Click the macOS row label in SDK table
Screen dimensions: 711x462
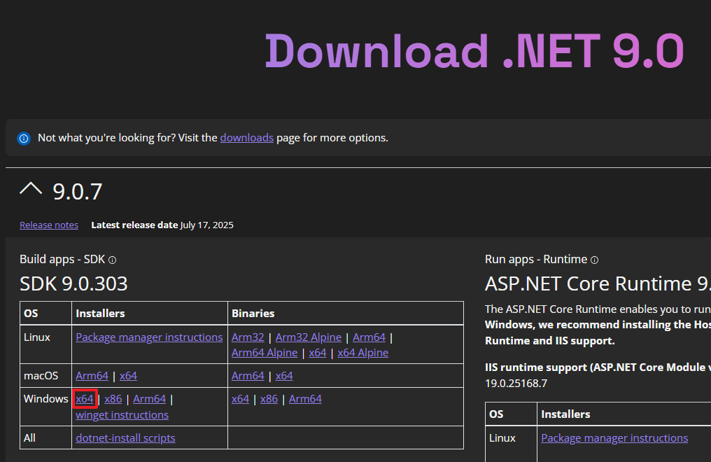pyautogui.click(x=41, y=375)
